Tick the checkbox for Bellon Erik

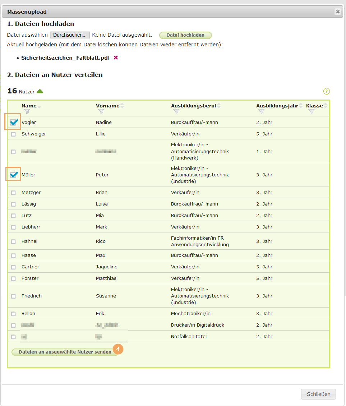pos(13,314)
